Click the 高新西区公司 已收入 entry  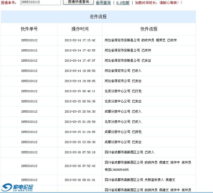point(129,152)
